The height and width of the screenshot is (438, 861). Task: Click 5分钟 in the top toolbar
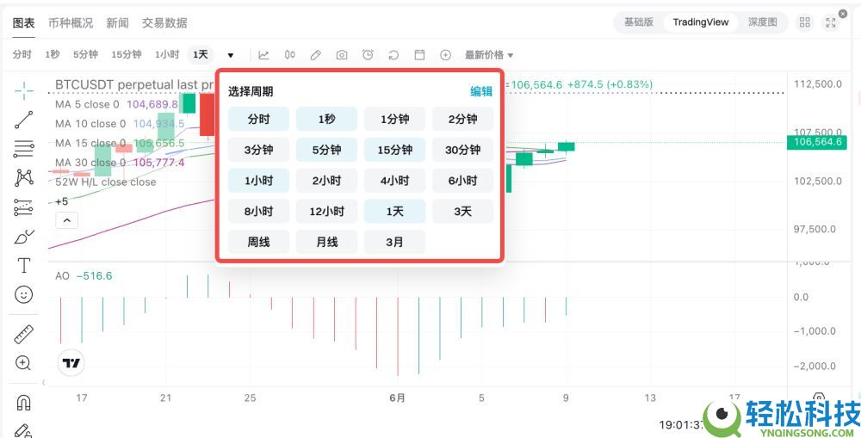pyautogui.click(x=85, y=55)
